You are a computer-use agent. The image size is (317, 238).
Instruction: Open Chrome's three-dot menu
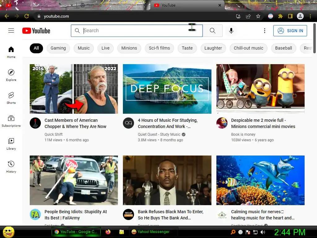(310, 16)
